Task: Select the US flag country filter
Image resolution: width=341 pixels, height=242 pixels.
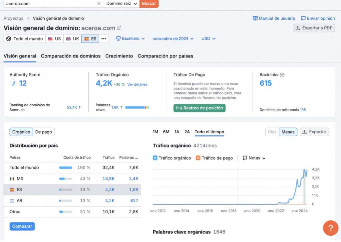Action: click(54, 39)
